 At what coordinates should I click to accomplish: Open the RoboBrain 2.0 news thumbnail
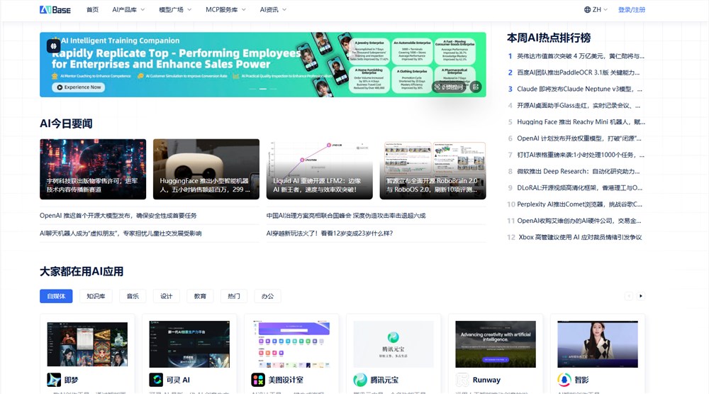pyautogui.click(x=433, y=169)
